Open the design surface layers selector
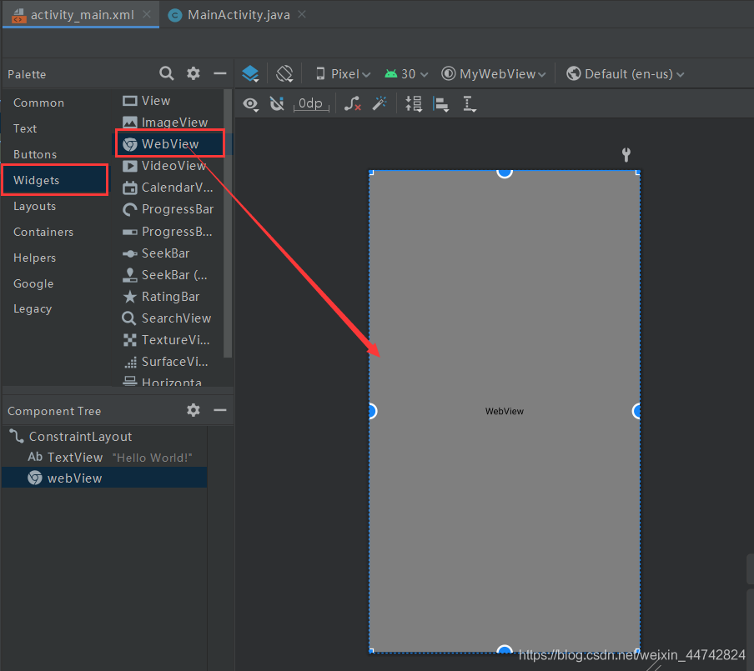The width and height of the screenshot is (754, 671). point(250,74)
